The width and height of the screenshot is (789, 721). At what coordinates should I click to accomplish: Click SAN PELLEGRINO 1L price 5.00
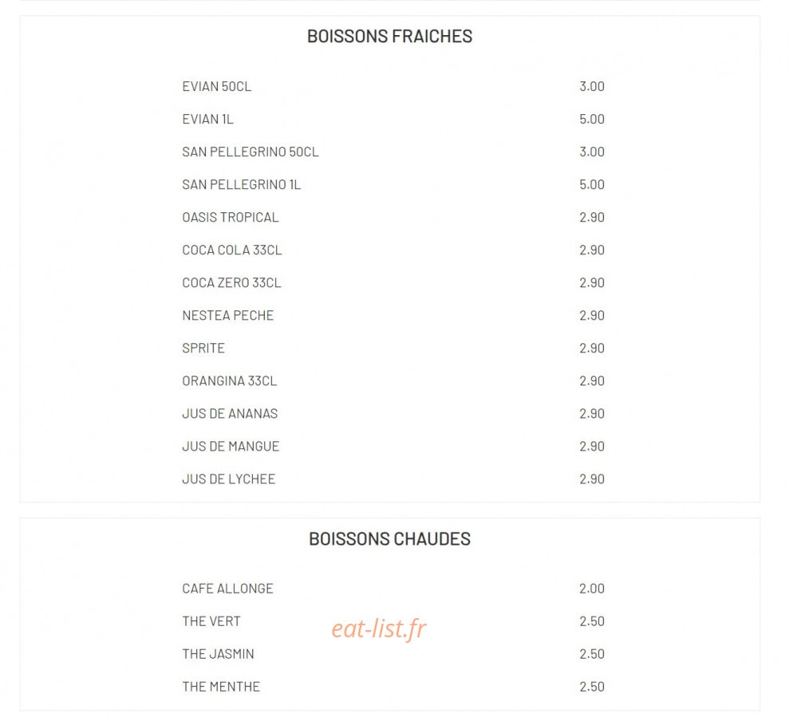(592, 185)
